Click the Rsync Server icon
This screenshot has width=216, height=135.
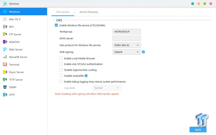tap(5, 72)
